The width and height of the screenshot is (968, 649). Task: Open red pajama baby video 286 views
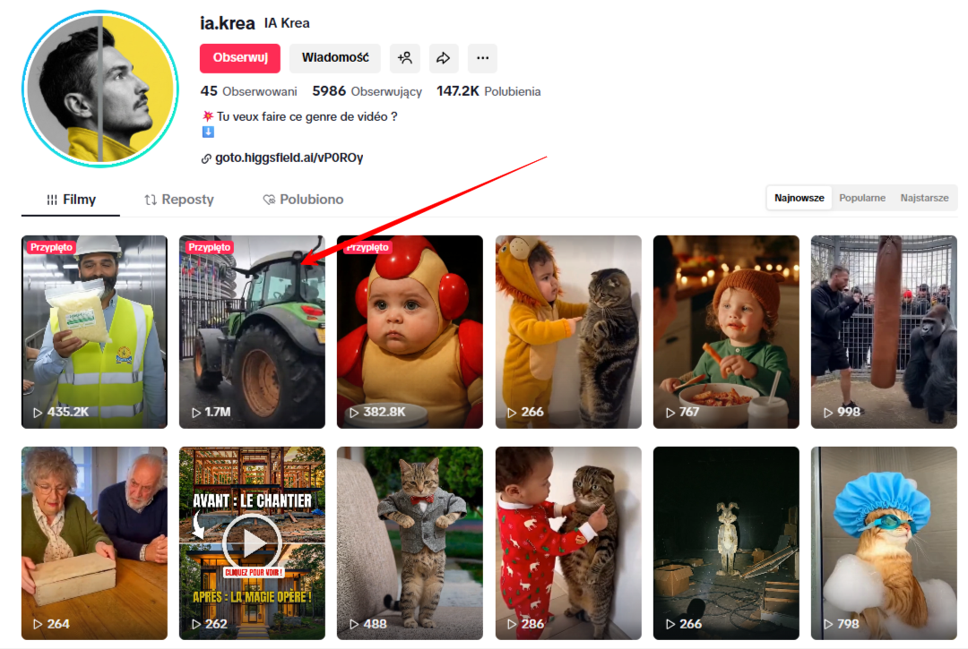(568, 543)
